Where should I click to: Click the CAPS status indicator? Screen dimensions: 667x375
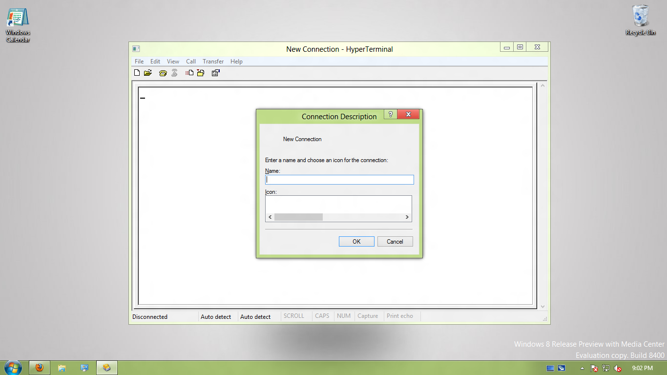[322, 316]
